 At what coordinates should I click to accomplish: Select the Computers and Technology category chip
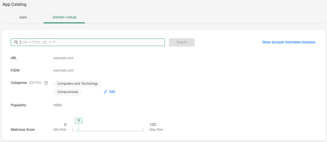coord(77,84)
